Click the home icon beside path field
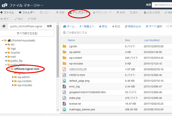Viewport: 172px width, 116px height. point(4,26)
